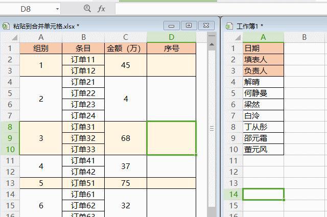Select cell 邵元霜 in 工作簿1
Screen dimensions: 327x217
tap(263, 138)
